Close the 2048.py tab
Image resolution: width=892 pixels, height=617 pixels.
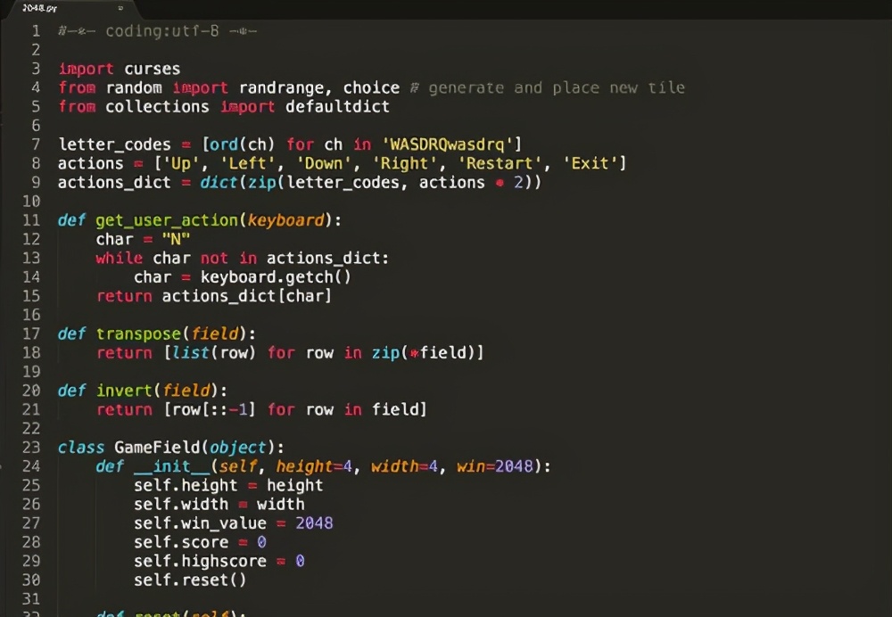[x=120, y=8]
